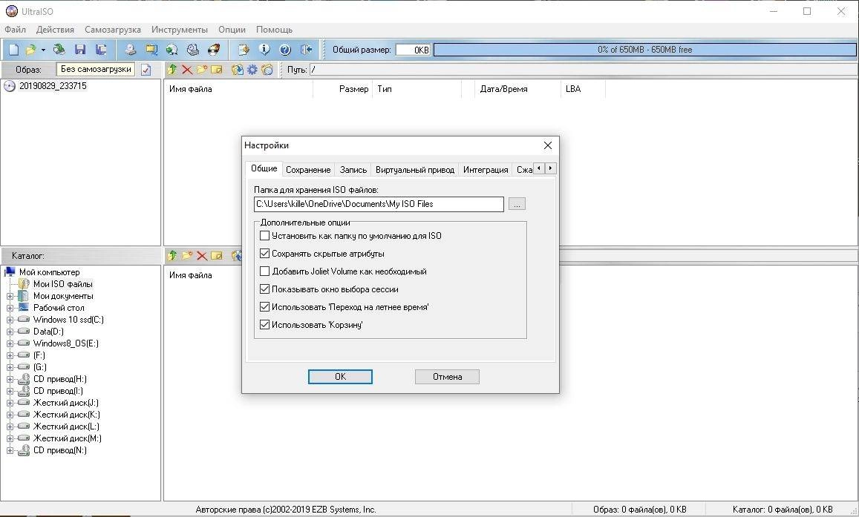Enable 'Установить как папку по умолчанию для ISO'
Screen dimensions: 859x517
click(264, 236)
